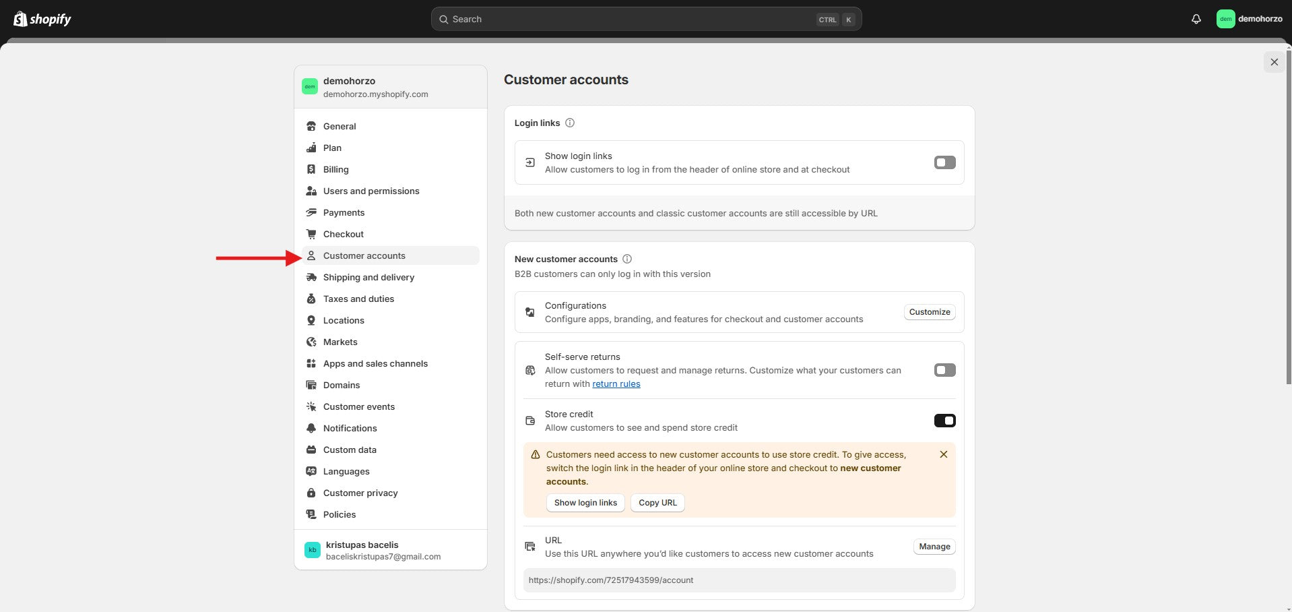Go to Users and permissions settings
Viewport: 1292px width, 612px height.
coord(370,191)
